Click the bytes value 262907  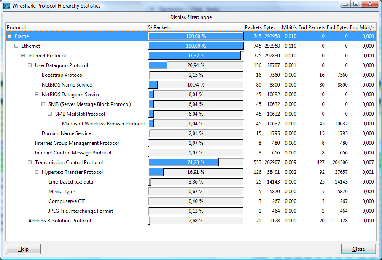[272, 162]
